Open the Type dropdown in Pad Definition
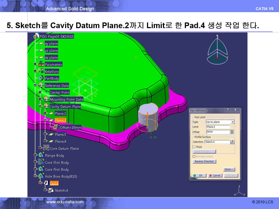This screenshot has width=279, height=209. [x=233, y=122]
